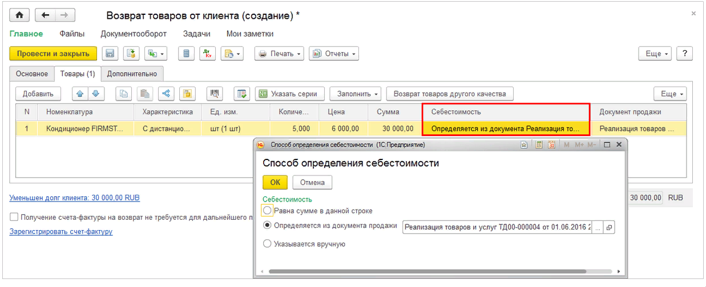Click the dialog horizontal scrollbar

click(x=427, y=272)
